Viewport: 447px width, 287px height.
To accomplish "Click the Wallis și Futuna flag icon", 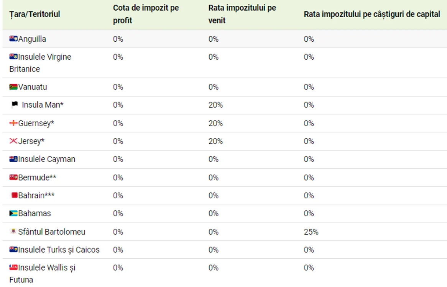I will (x=13, y=267).
